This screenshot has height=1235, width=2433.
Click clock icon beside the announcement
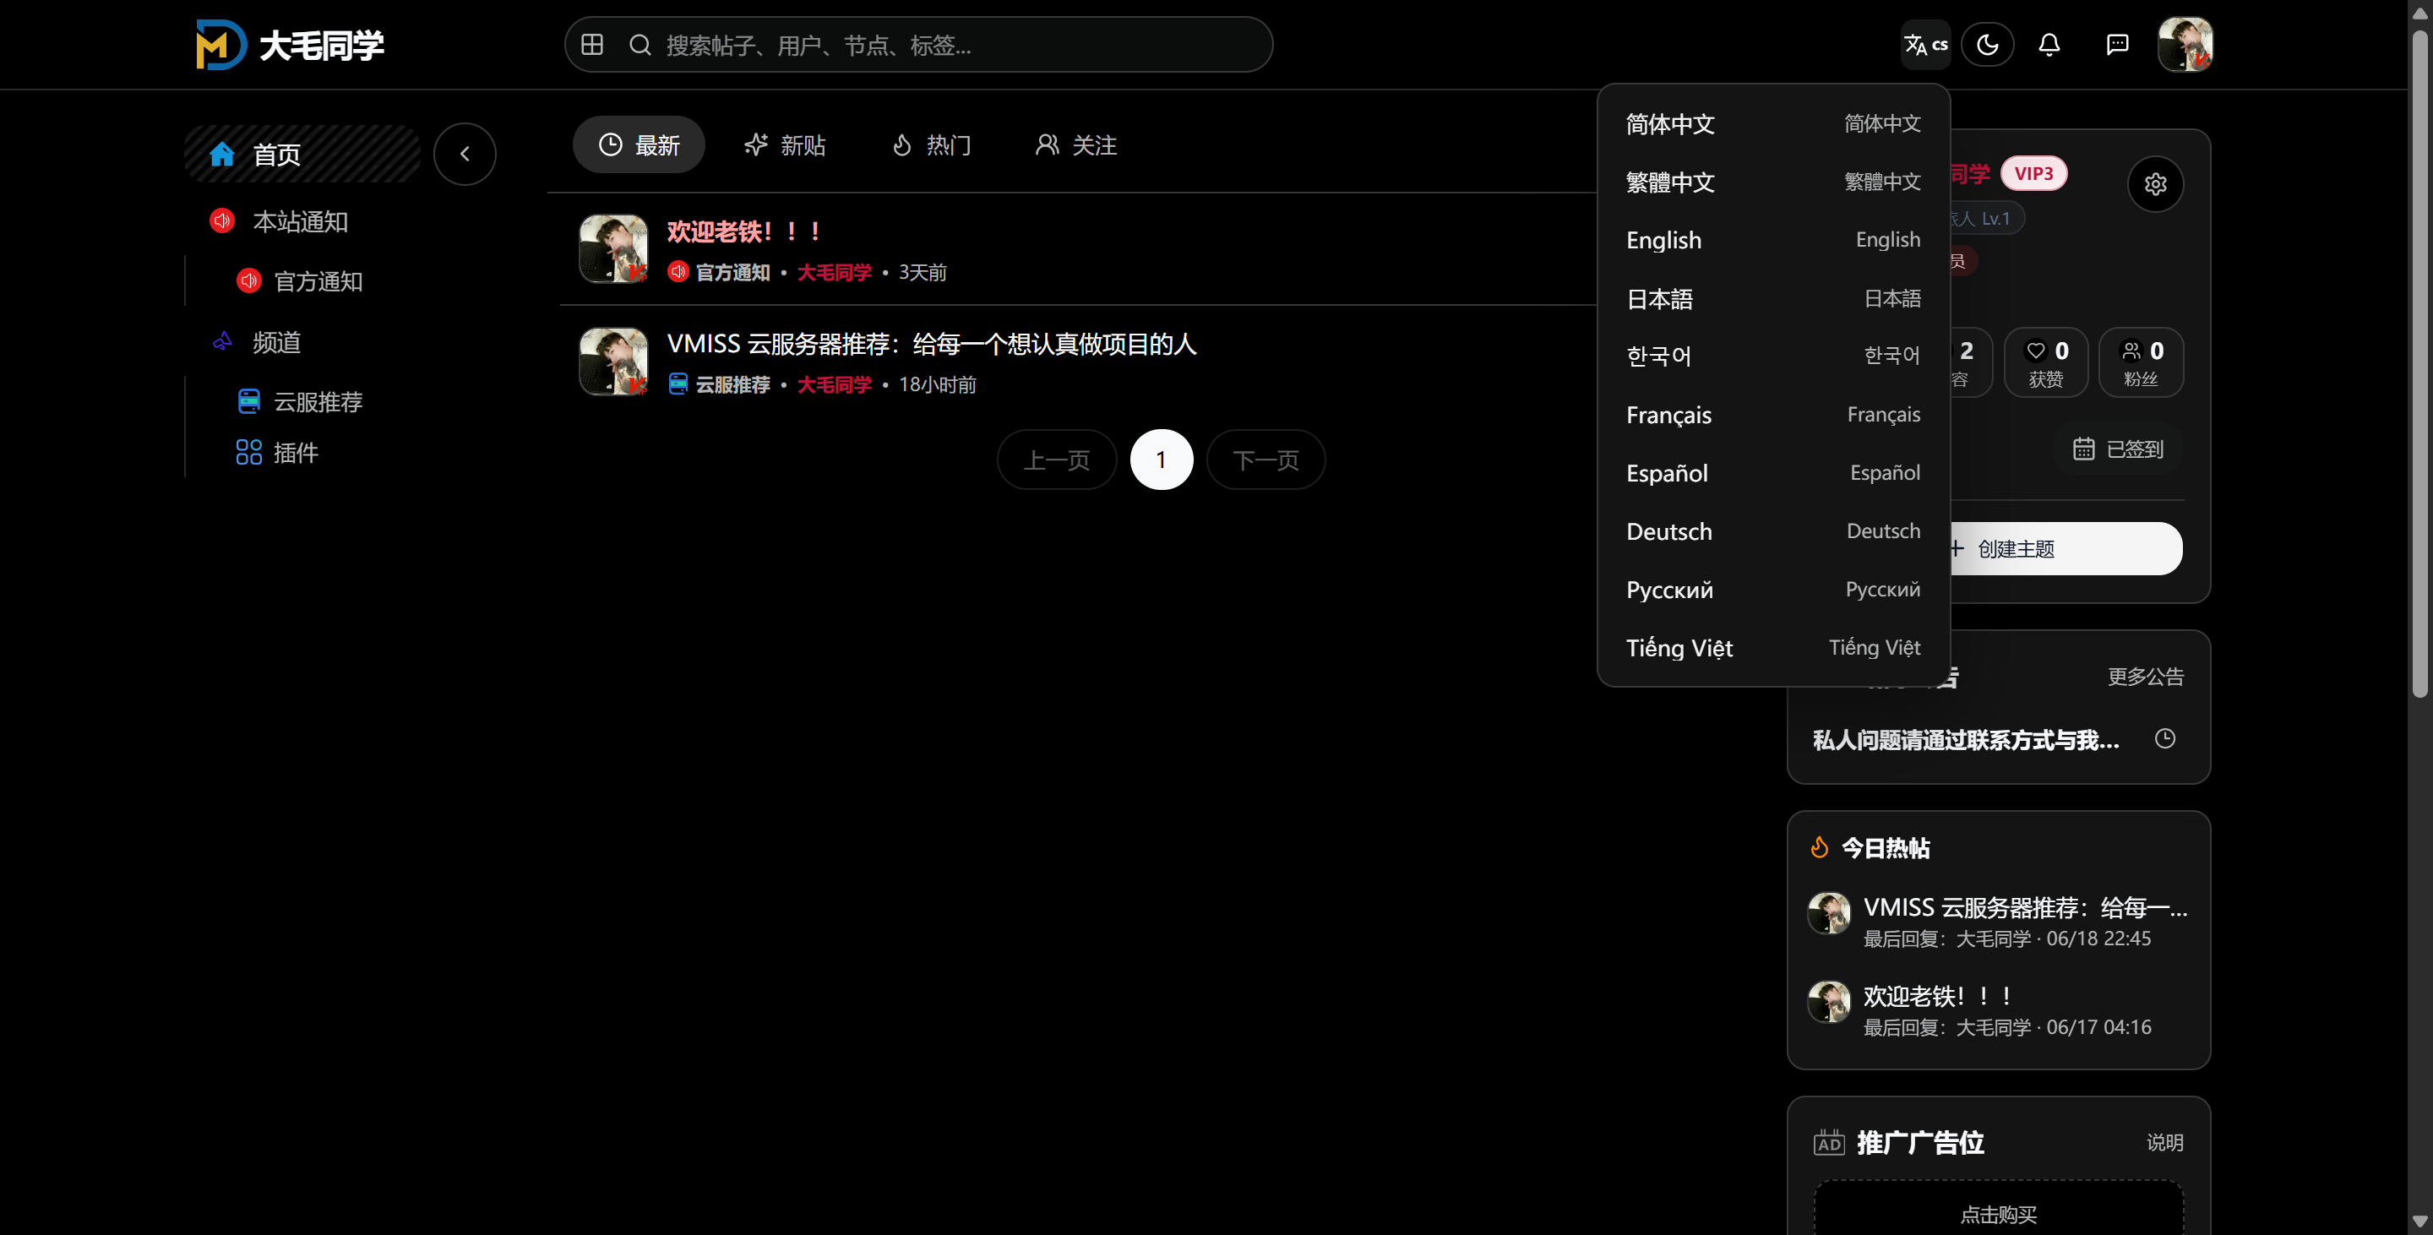click(2164, 738)
